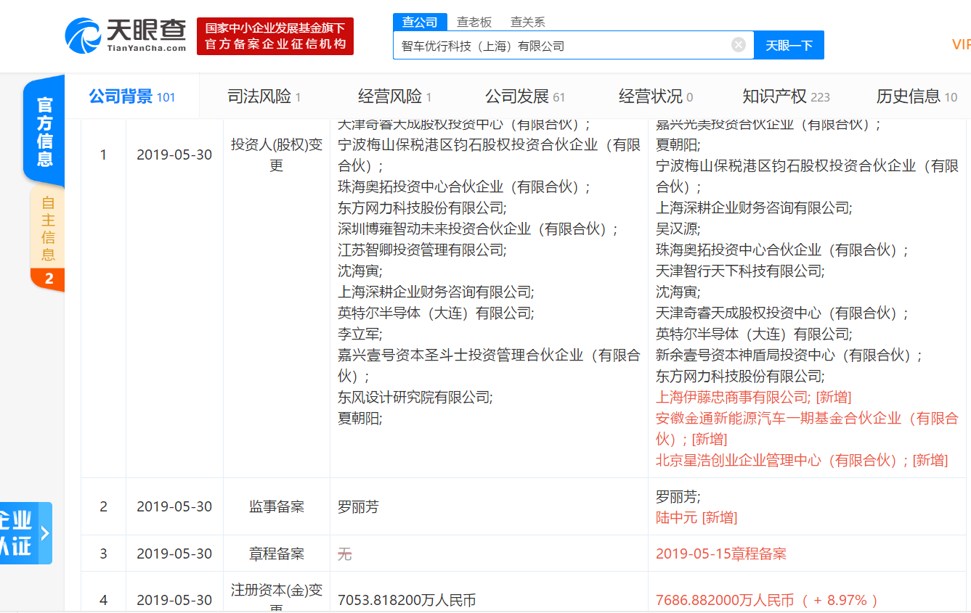Click the official credit agency red banner

tap(275, 36)
